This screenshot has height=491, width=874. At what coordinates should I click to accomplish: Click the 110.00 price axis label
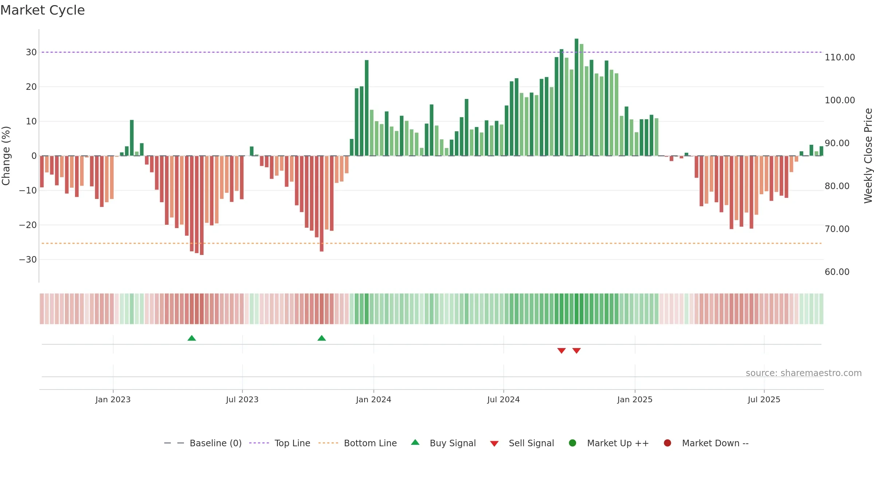click(840, 57)
